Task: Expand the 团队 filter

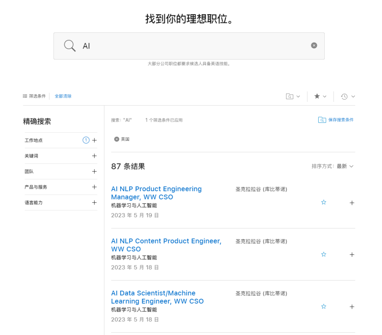Action: tap(94, 172)
